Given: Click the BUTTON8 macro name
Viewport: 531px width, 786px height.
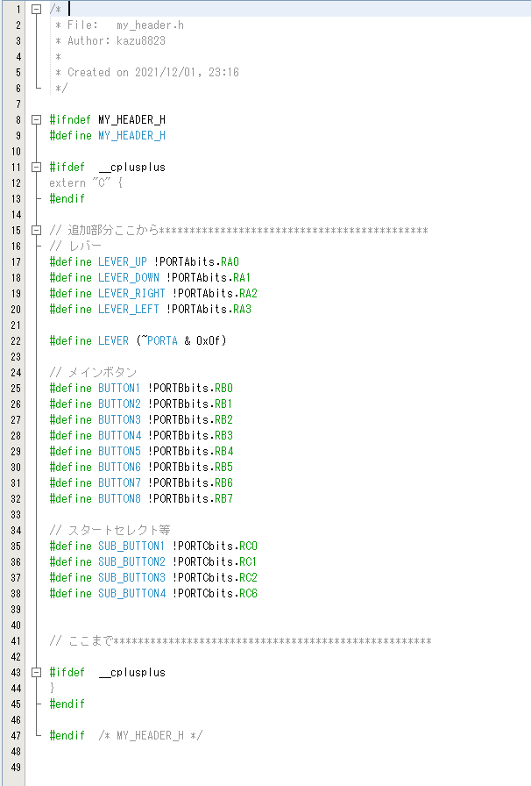Looking at the screenshot, I should pos(119,498).
